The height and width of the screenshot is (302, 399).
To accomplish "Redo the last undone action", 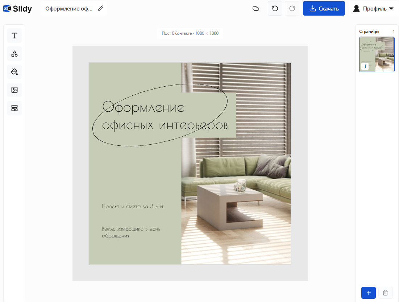I will tap(292, 8).
